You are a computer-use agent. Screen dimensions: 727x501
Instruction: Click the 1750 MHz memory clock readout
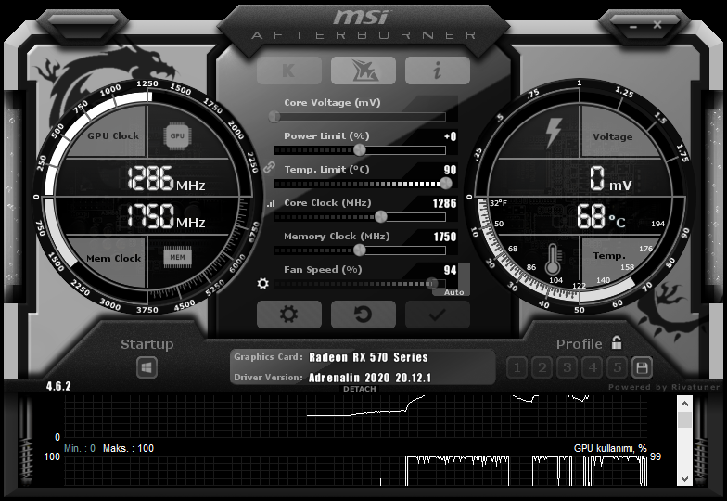point(166,217)
